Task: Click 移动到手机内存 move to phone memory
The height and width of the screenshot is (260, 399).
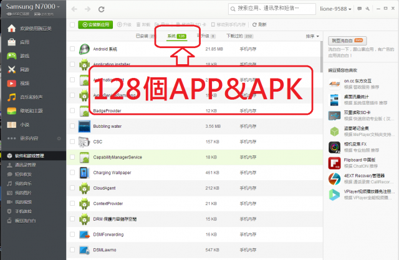Action: (x=229, y=25)
